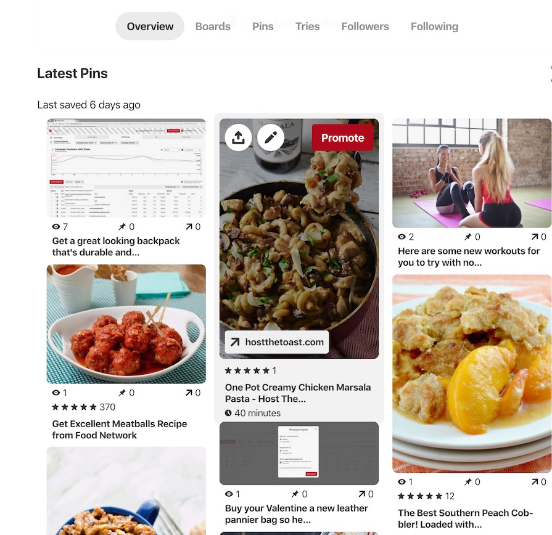Click the star rating under Chicken Marsala pin

247,370
